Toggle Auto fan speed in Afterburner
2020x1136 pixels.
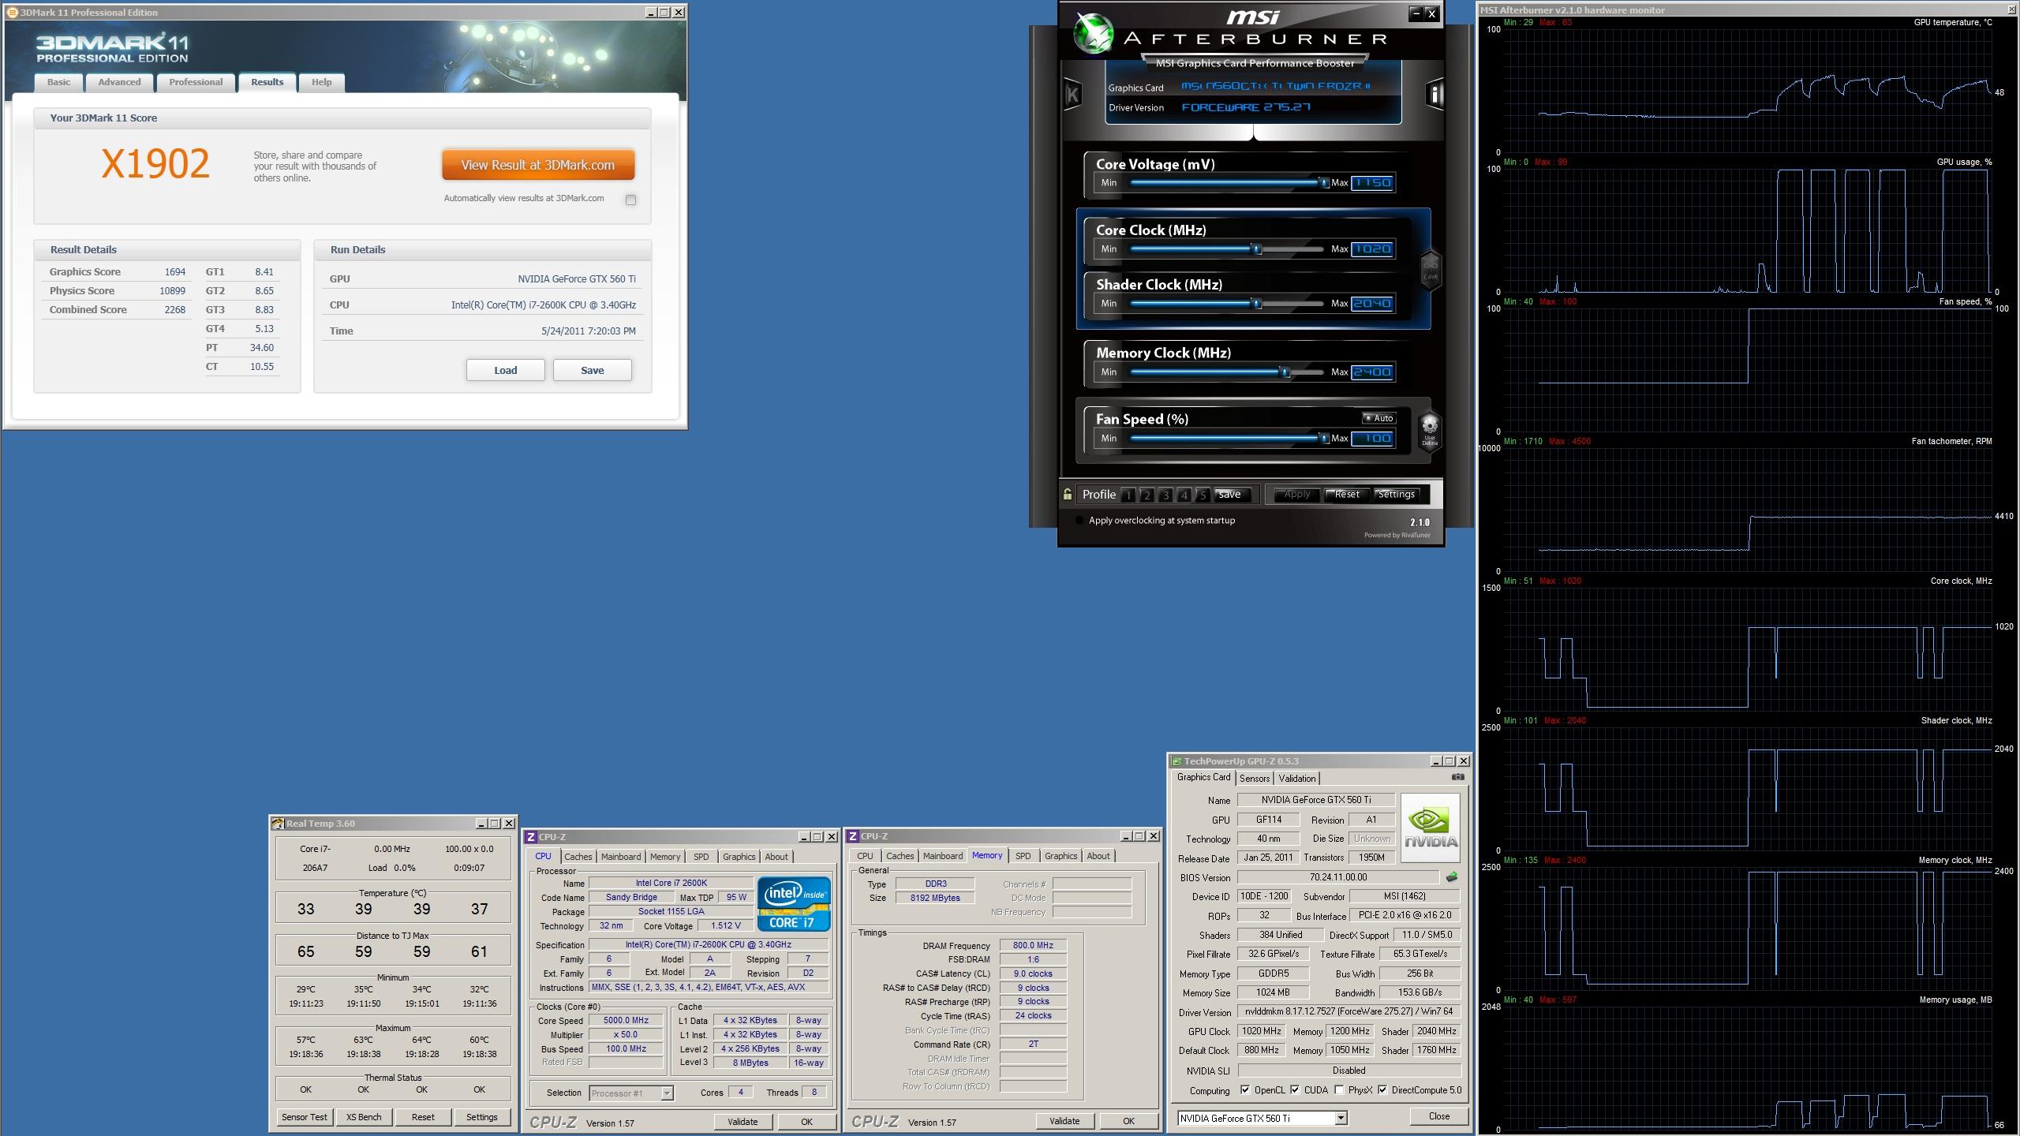(1379, 418)
